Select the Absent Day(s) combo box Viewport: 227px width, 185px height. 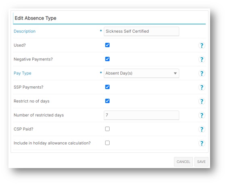click(x=141, y=73)
